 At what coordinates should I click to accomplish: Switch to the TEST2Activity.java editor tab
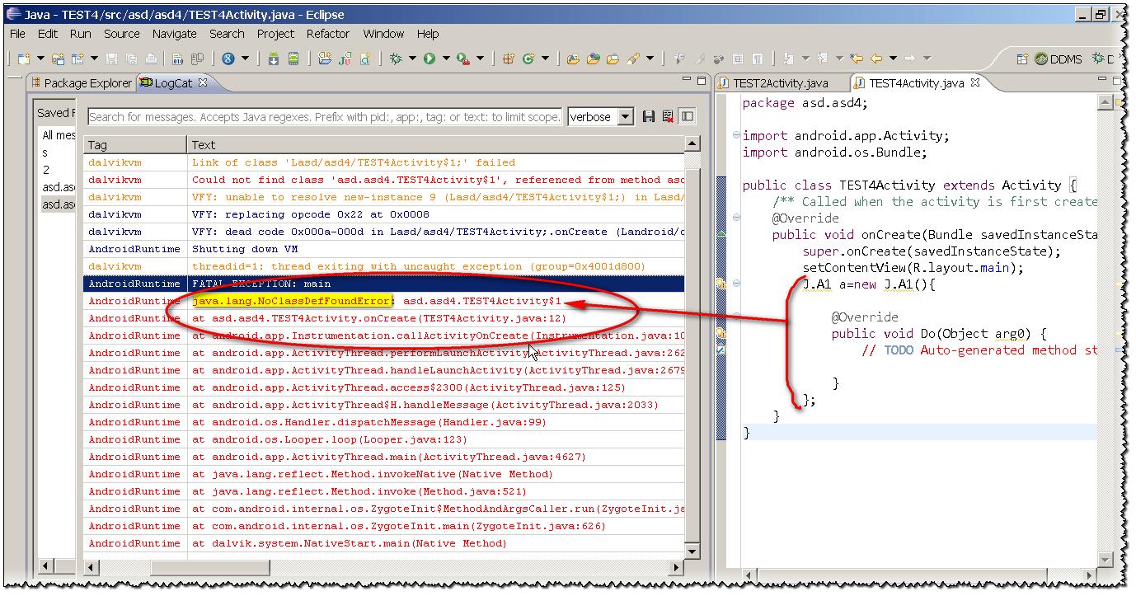pos(781,83)
